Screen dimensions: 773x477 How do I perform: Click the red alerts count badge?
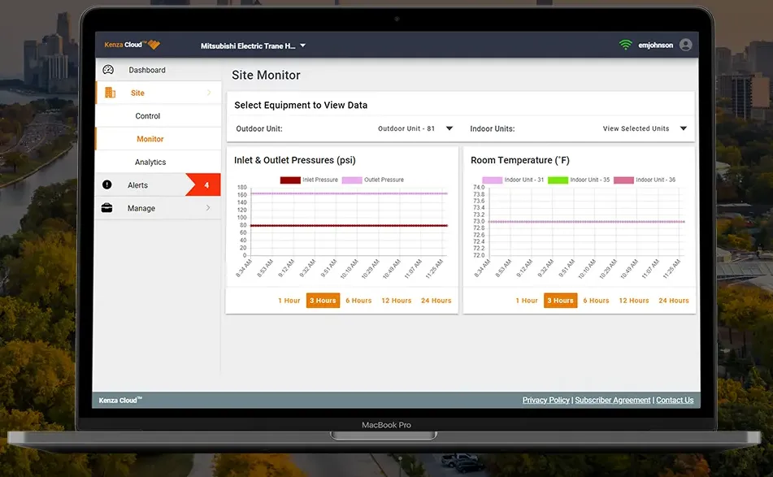(x=206, y=185)
